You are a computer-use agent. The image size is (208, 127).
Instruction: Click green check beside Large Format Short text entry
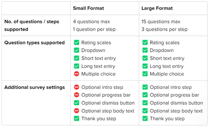tap(145, 58)
